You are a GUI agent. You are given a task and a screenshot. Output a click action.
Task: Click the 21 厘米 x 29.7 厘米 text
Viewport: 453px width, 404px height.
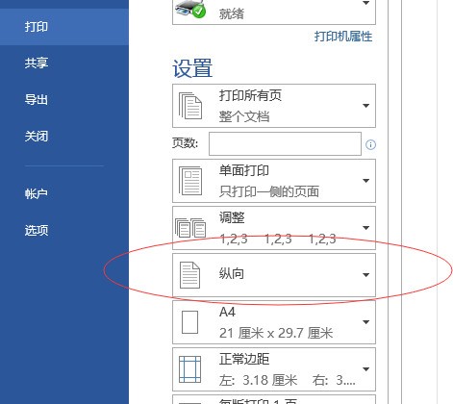click(x=276, y=333)
